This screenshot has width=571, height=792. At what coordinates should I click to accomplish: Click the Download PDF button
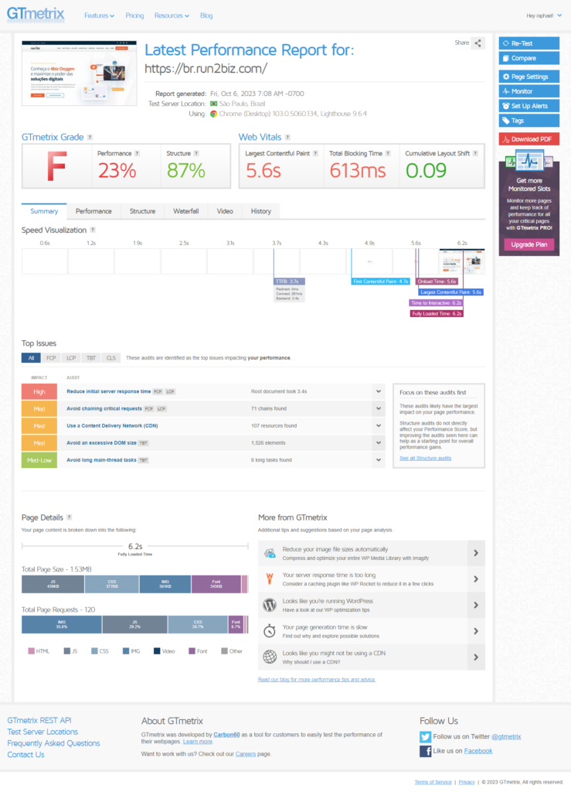click(529, 139)
